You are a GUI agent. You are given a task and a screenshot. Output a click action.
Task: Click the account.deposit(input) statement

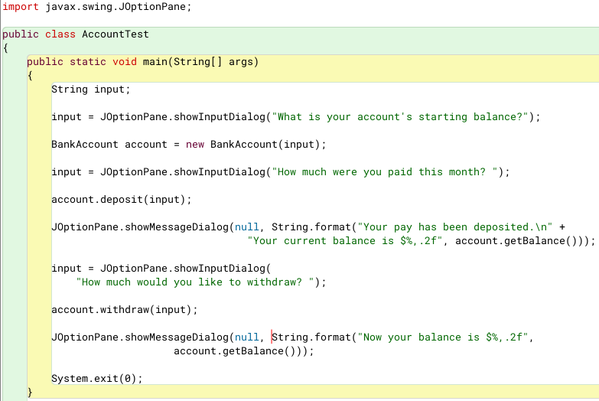(x=121, y=200)
